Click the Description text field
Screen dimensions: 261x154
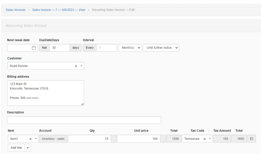(84, 120)
